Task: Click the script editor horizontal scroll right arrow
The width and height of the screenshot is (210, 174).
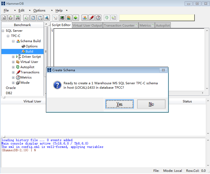Action: pos(203,93)
